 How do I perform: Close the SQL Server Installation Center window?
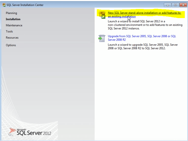click(x=183, y=5)
